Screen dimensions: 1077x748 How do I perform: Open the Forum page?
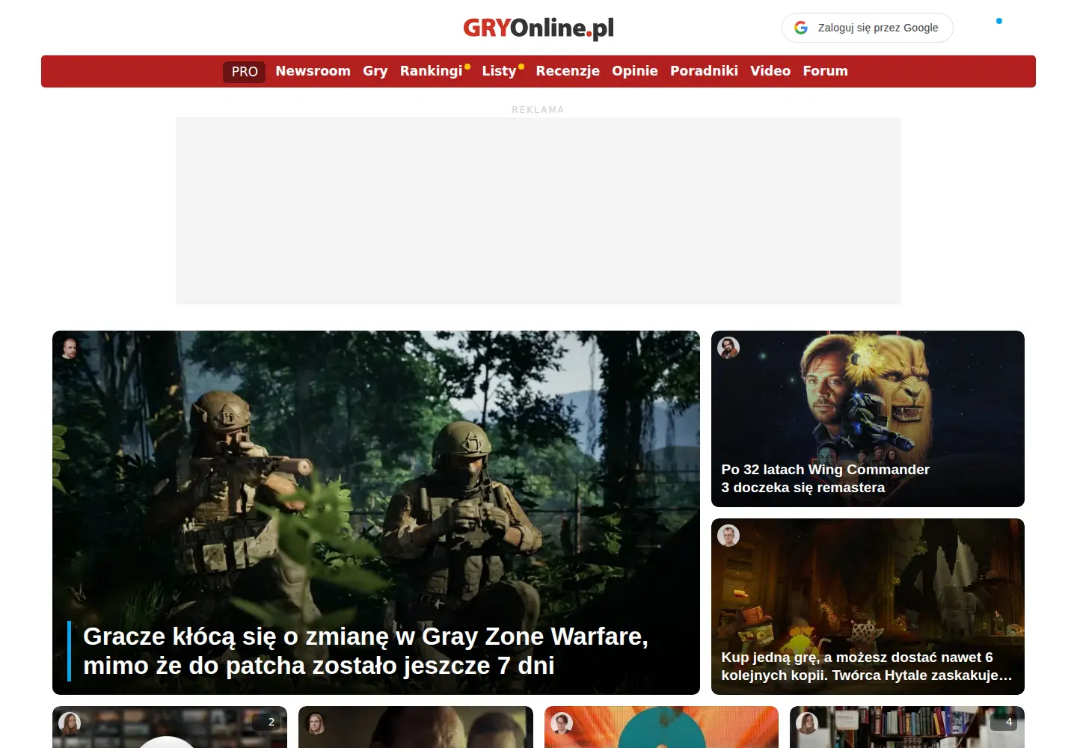826,71
